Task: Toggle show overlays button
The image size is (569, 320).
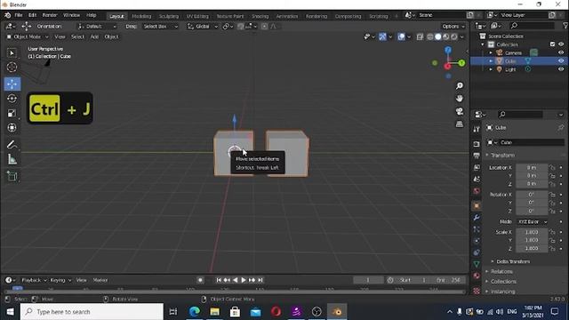Action: point(401,36)
